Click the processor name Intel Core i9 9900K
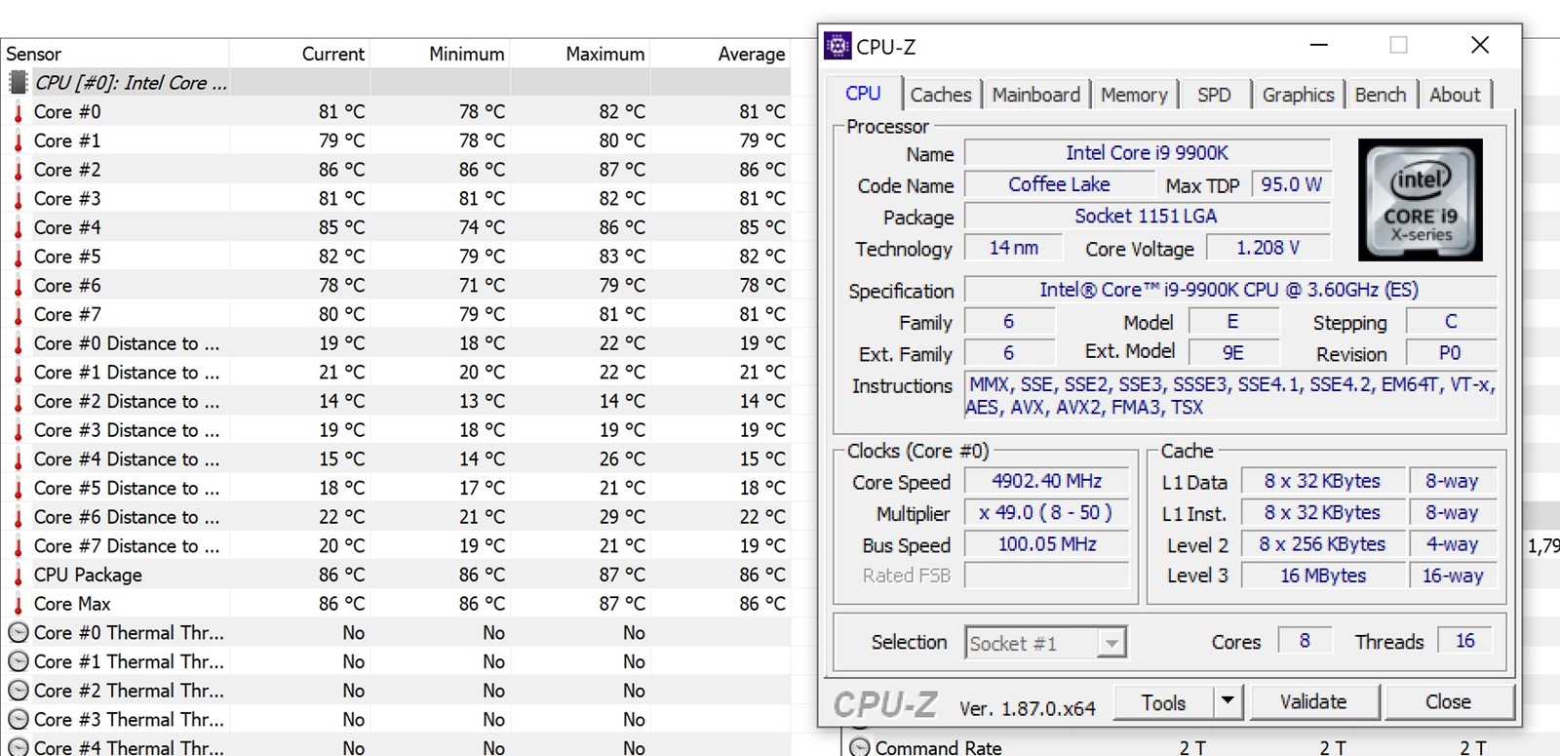The height and width of the screenshot is (756, 1560). pyautogui.click(x=1148, y=152)
